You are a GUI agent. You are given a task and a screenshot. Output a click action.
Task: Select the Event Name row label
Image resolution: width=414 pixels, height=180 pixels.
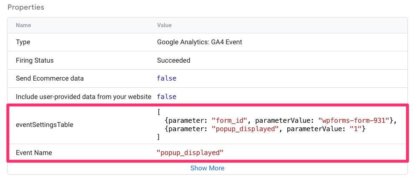34,153
